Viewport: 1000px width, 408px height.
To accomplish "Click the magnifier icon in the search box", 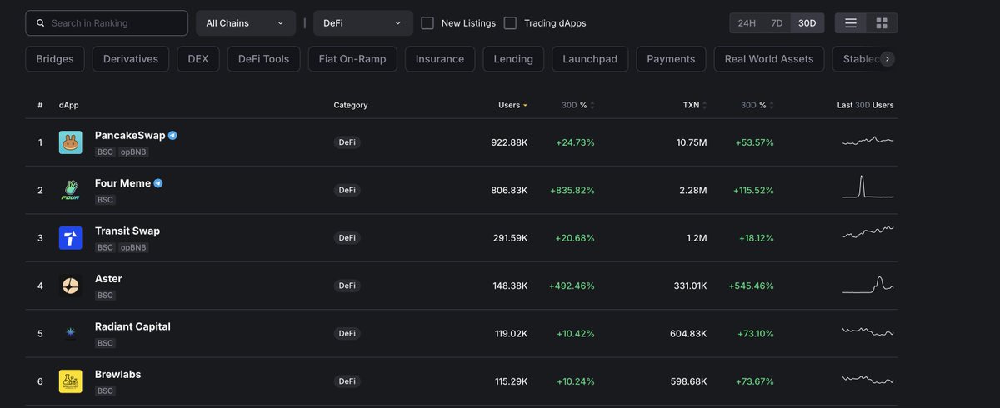I will pos(40,23).
